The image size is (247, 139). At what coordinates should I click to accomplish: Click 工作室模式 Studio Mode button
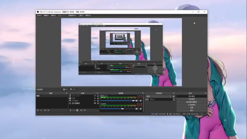coord(191,105)
